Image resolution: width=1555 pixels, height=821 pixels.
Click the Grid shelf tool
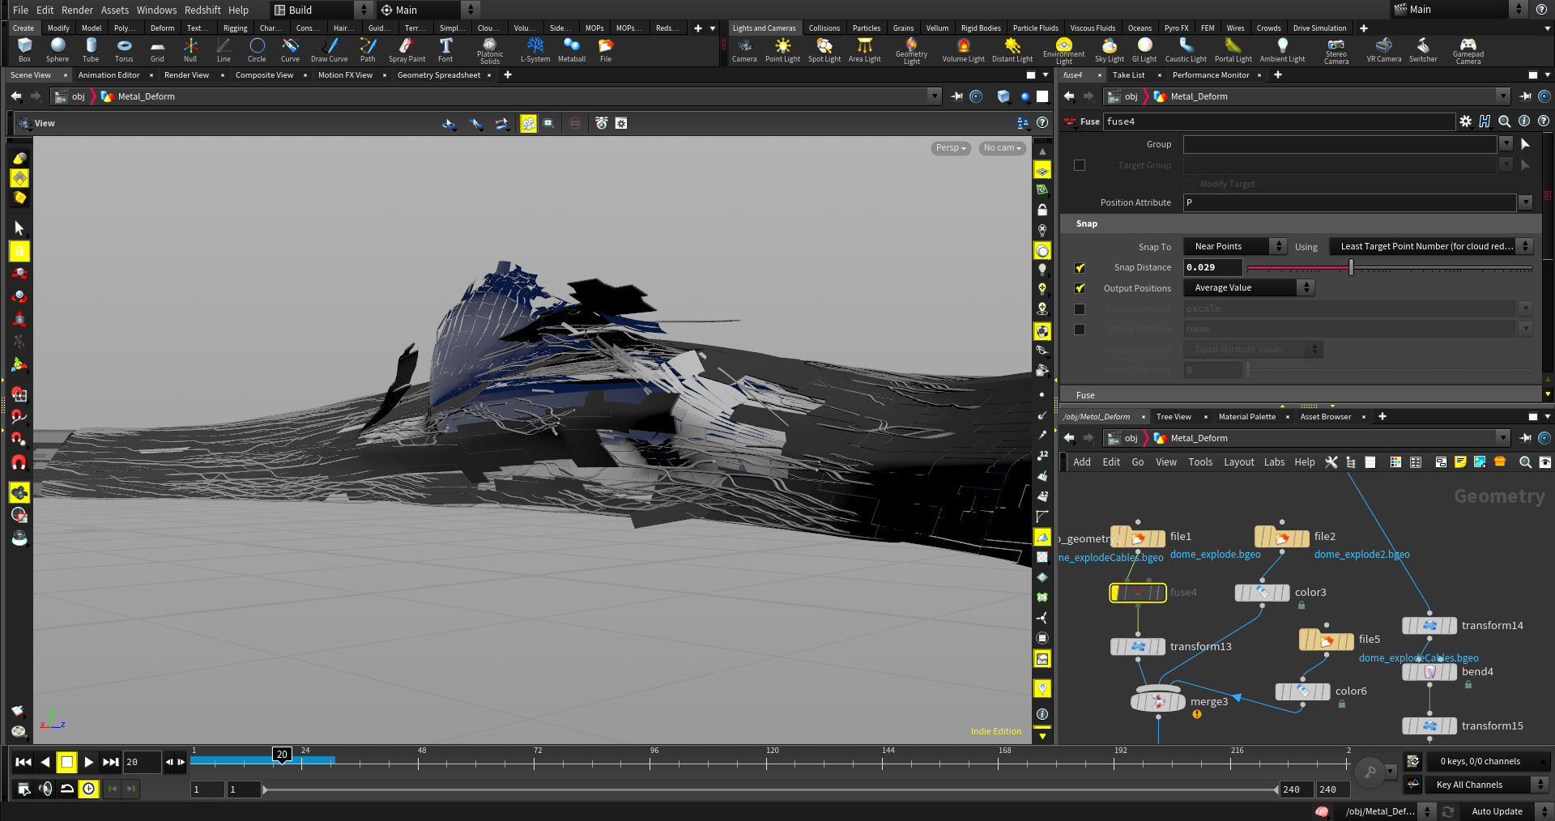click(157, 50)
